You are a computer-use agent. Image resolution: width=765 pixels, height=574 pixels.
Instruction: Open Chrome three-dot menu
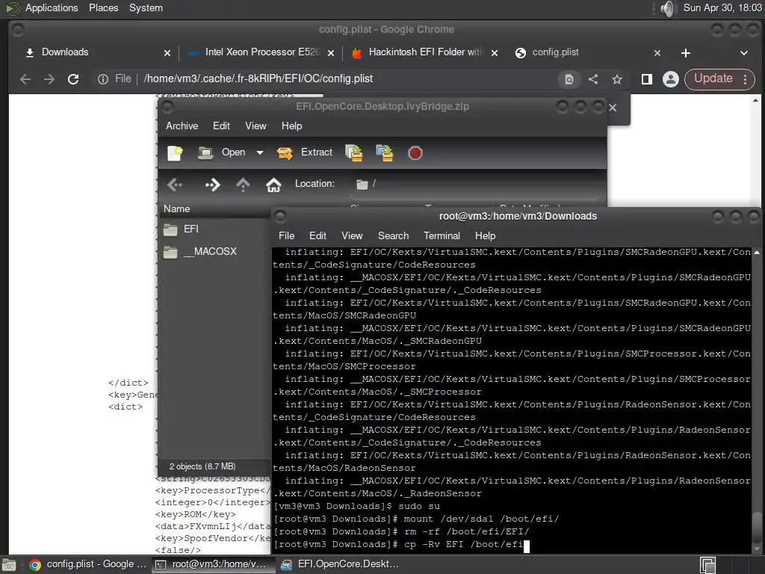pyautogui.click(x=746, y=79)
